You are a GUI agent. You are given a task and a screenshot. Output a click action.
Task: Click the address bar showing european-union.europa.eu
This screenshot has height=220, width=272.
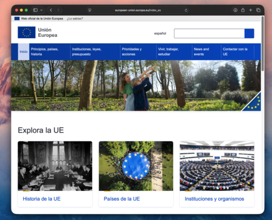[x=138, y=10]
